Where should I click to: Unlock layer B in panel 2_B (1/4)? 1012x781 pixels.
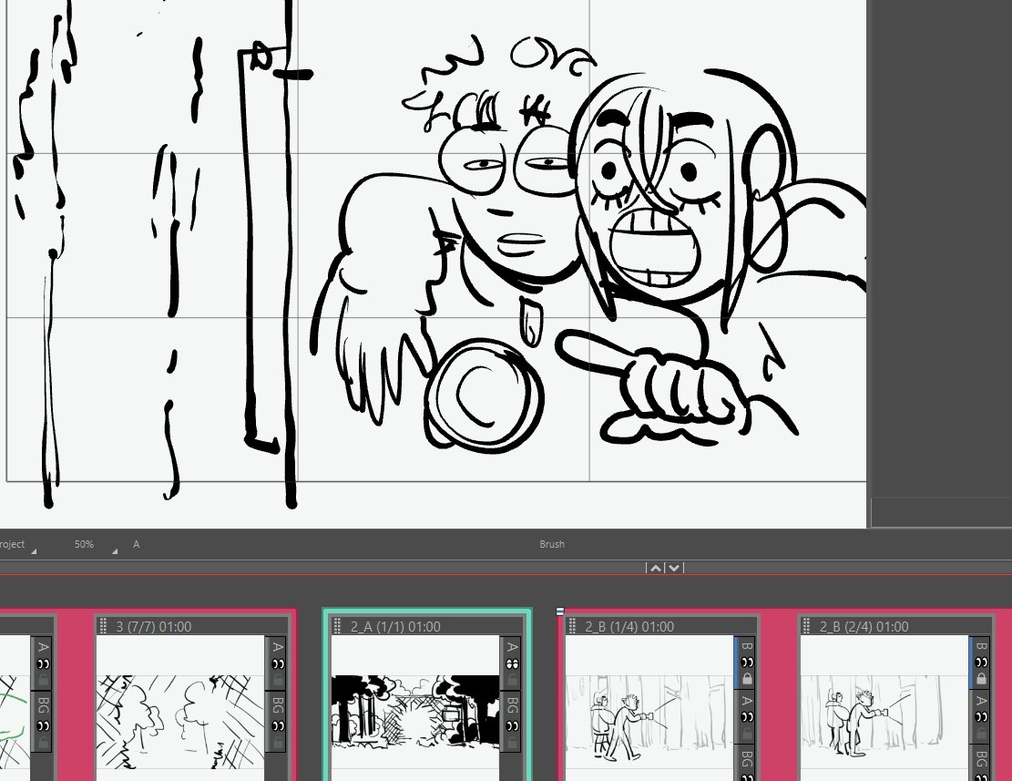(747, 678)
